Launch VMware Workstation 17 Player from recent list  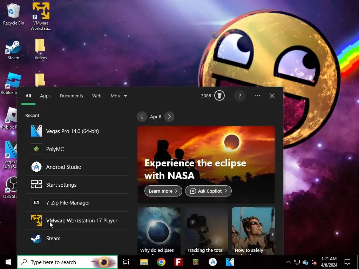(x=77, y=221)
